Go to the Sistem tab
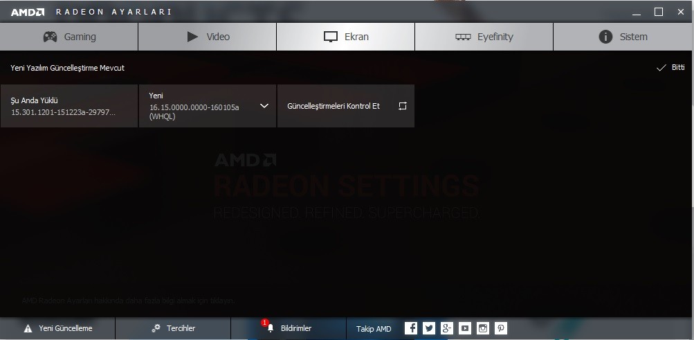694x340 pixels. [x=623, y=37]
